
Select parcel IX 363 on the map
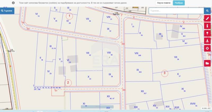[x=139, y=71]
